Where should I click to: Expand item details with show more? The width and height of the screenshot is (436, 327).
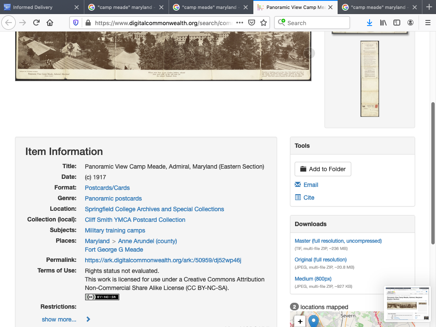(59, 319)
